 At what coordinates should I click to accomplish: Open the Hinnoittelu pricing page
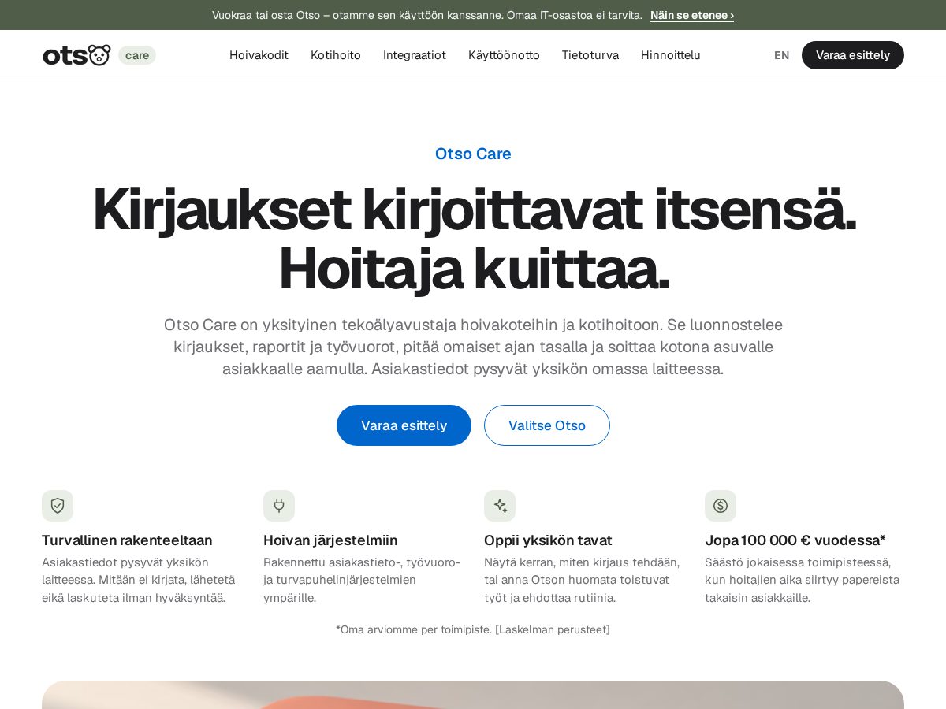coord(671,55)
